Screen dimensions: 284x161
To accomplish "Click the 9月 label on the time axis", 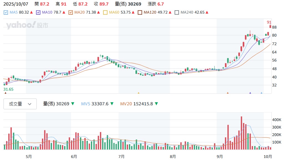I will point(220,157).
